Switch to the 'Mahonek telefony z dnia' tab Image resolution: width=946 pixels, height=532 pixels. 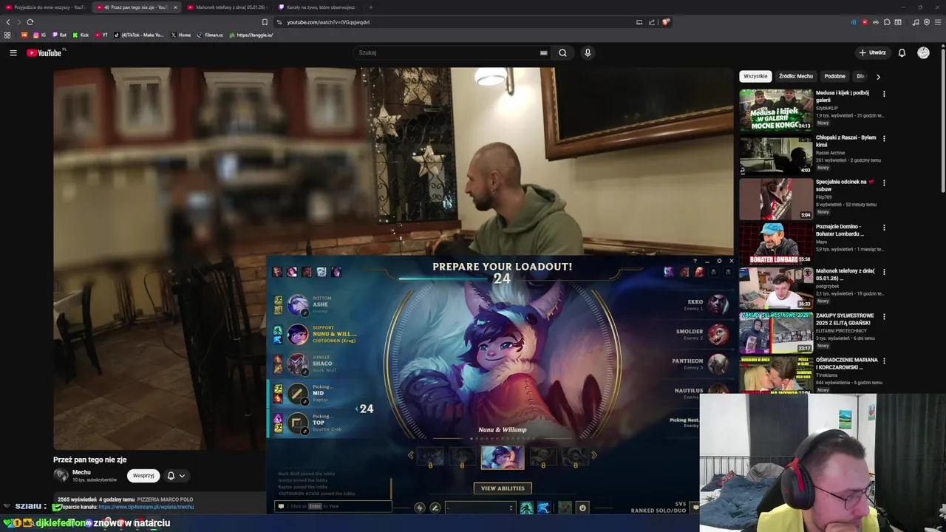pos(228,7)
